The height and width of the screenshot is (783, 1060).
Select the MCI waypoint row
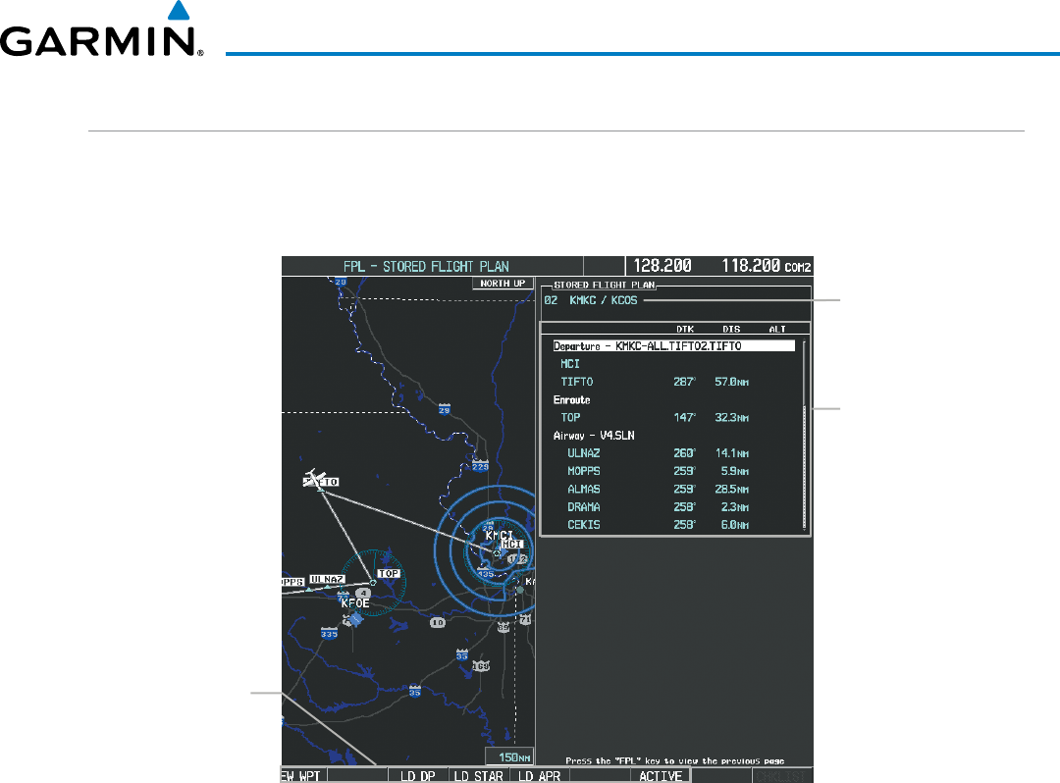(673, 363)
